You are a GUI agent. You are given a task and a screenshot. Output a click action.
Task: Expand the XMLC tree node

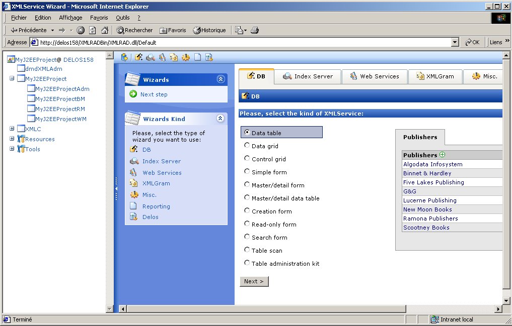[x=12, y=129]
